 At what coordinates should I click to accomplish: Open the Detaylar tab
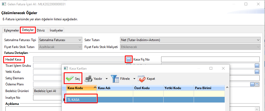point(28,30)
